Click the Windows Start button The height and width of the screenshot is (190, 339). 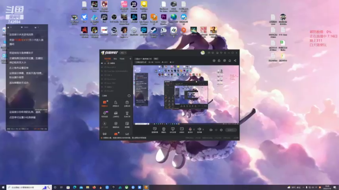tap(3, 187)
